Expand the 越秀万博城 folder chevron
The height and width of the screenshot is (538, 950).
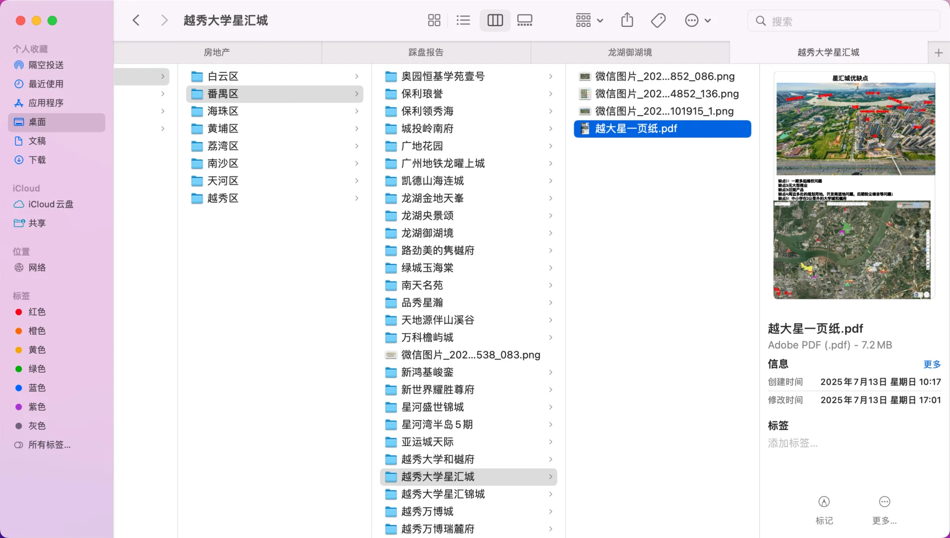pos(550,512)
